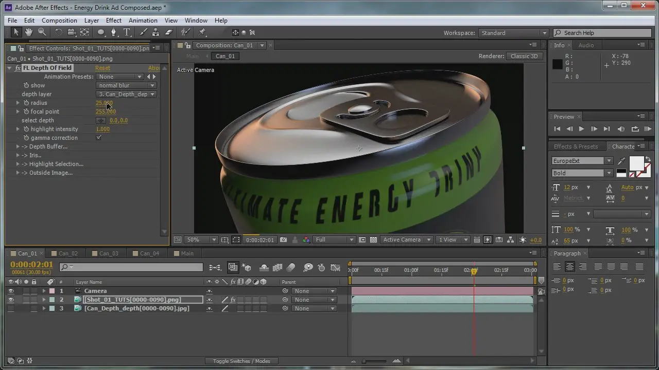Toggle visibility of Shot_01_TUTS layer

[x=11, y=300]
